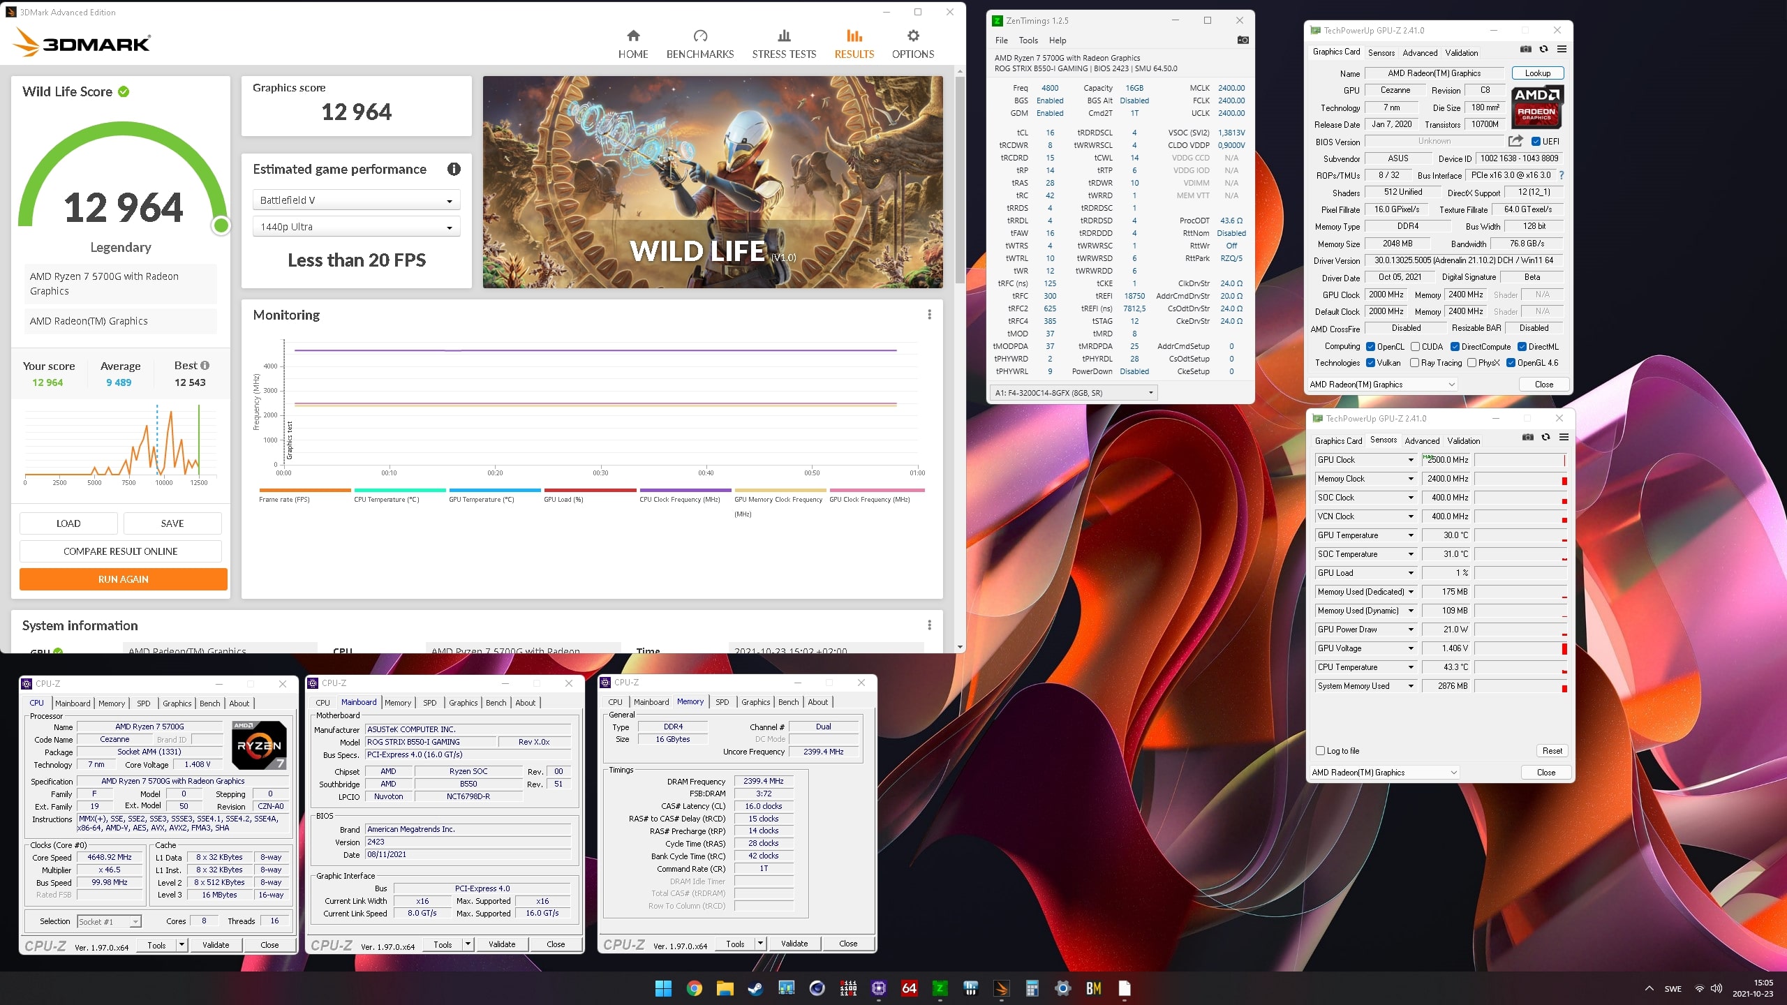Click Bus Interface question mark in GPU-Z
The image size is (1787, 1005).
coord(1562,175)
